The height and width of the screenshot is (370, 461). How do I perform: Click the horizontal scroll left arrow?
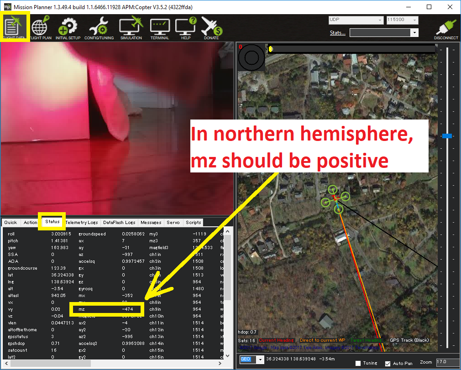coord(6,363)
